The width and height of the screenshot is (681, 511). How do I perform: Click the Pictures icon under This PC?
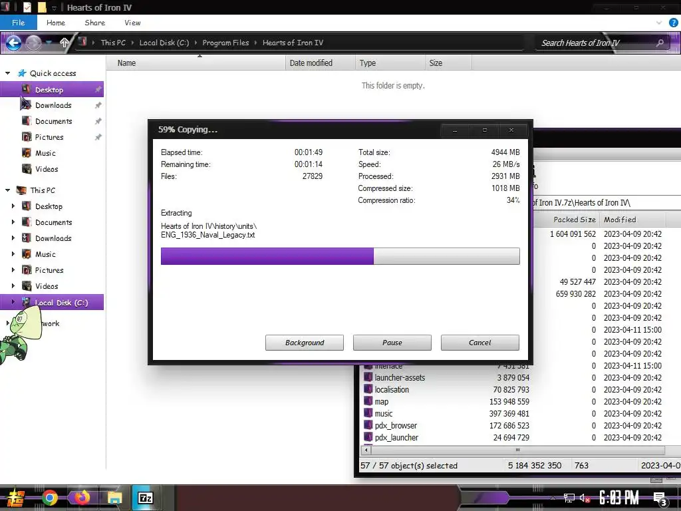[x=27, y=270]
